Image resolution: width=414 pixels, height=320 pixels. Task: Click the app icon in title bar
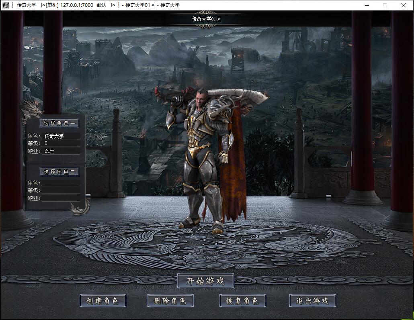[6, 5]
